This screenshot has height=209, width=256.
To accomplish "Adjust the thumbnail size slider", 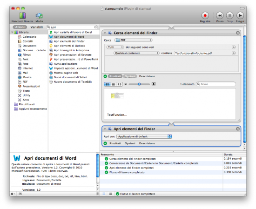I will tap(139, 84).
